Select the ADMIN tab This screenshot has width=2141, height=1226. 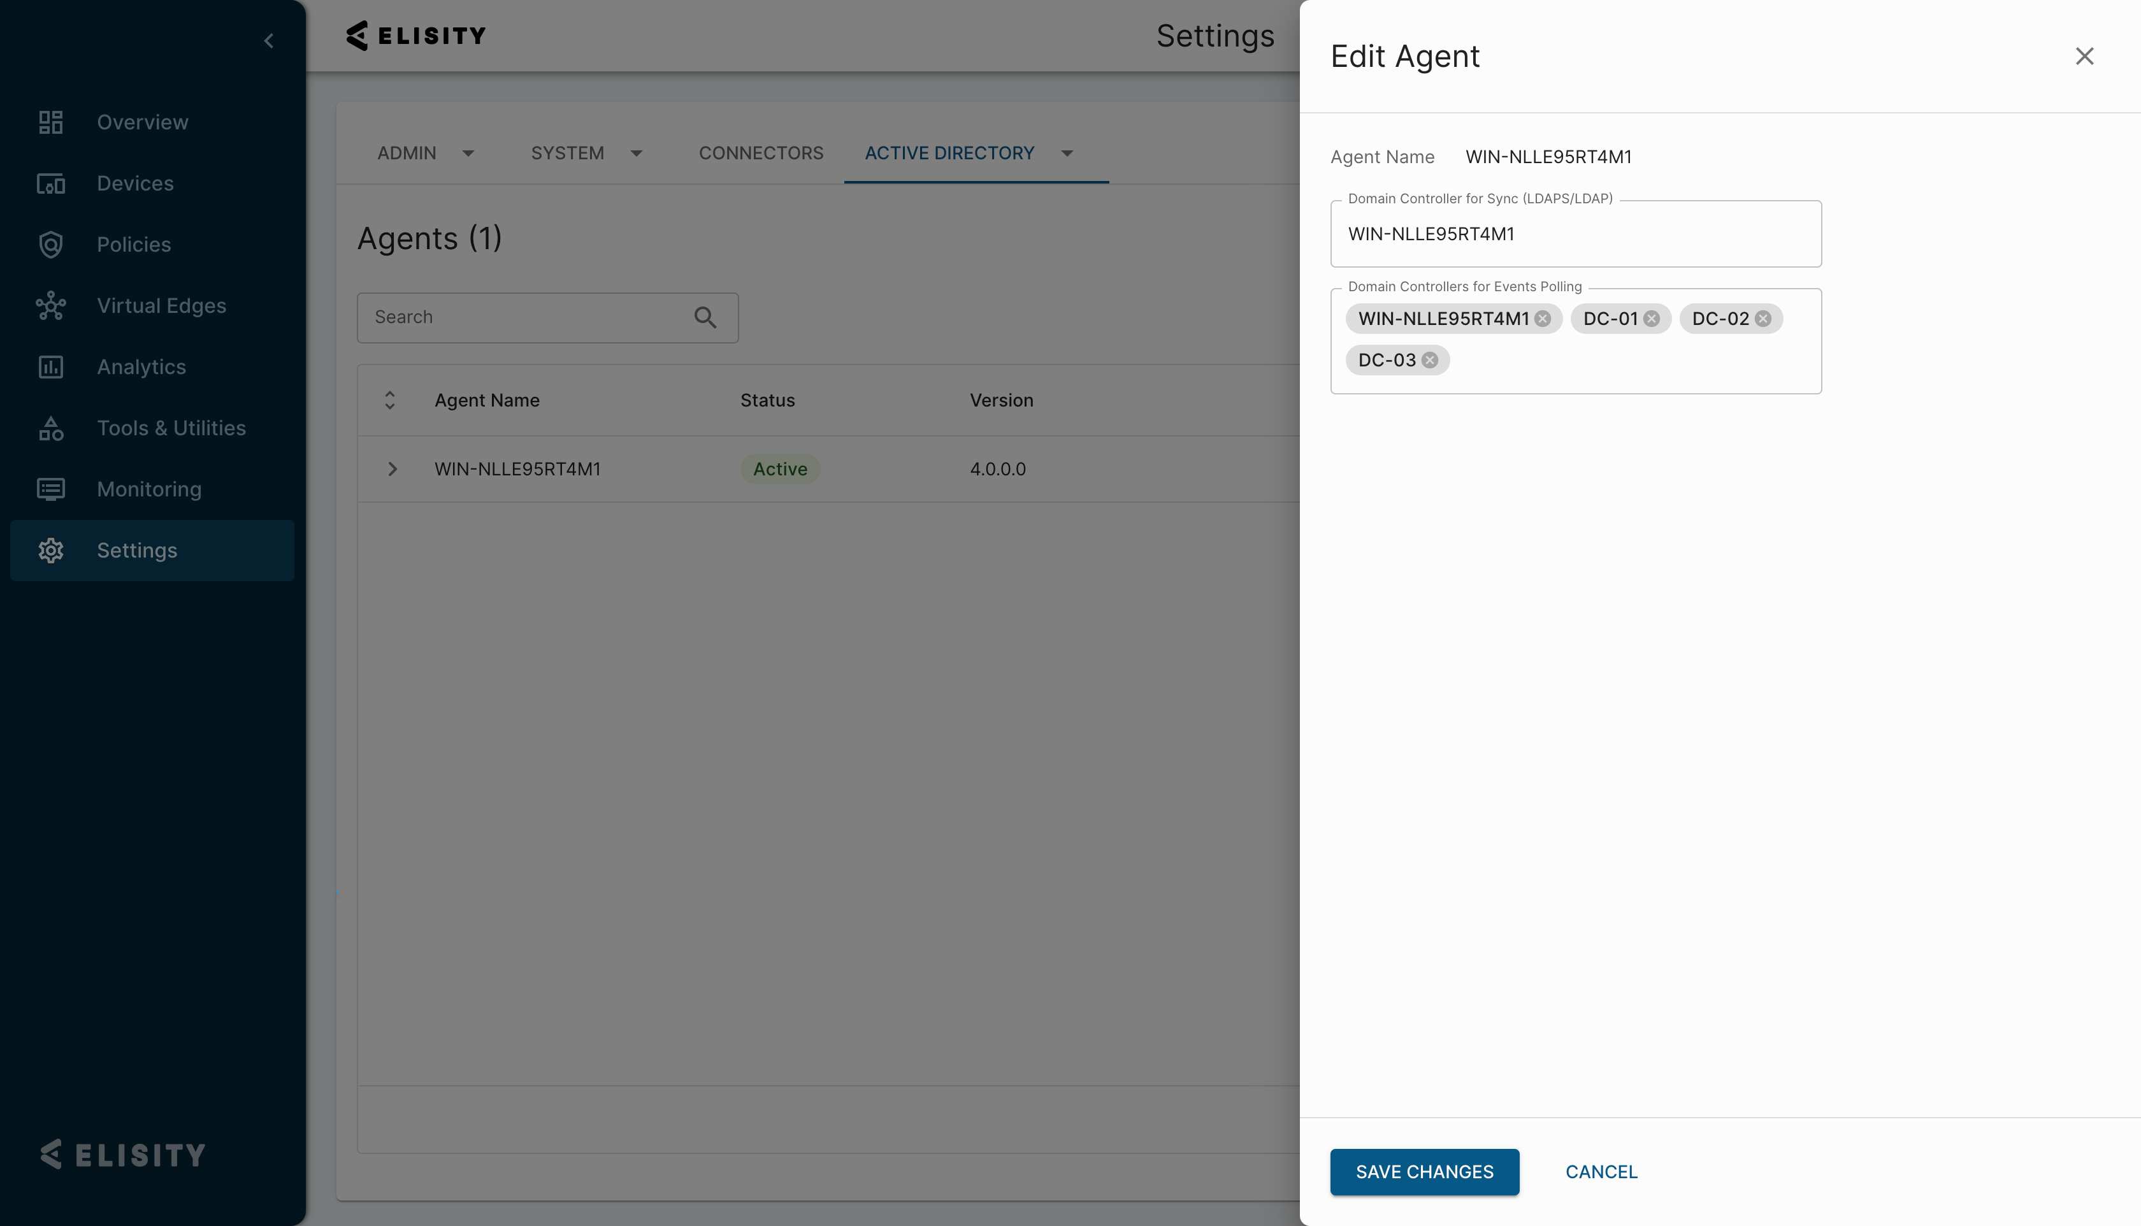[407, 153]
